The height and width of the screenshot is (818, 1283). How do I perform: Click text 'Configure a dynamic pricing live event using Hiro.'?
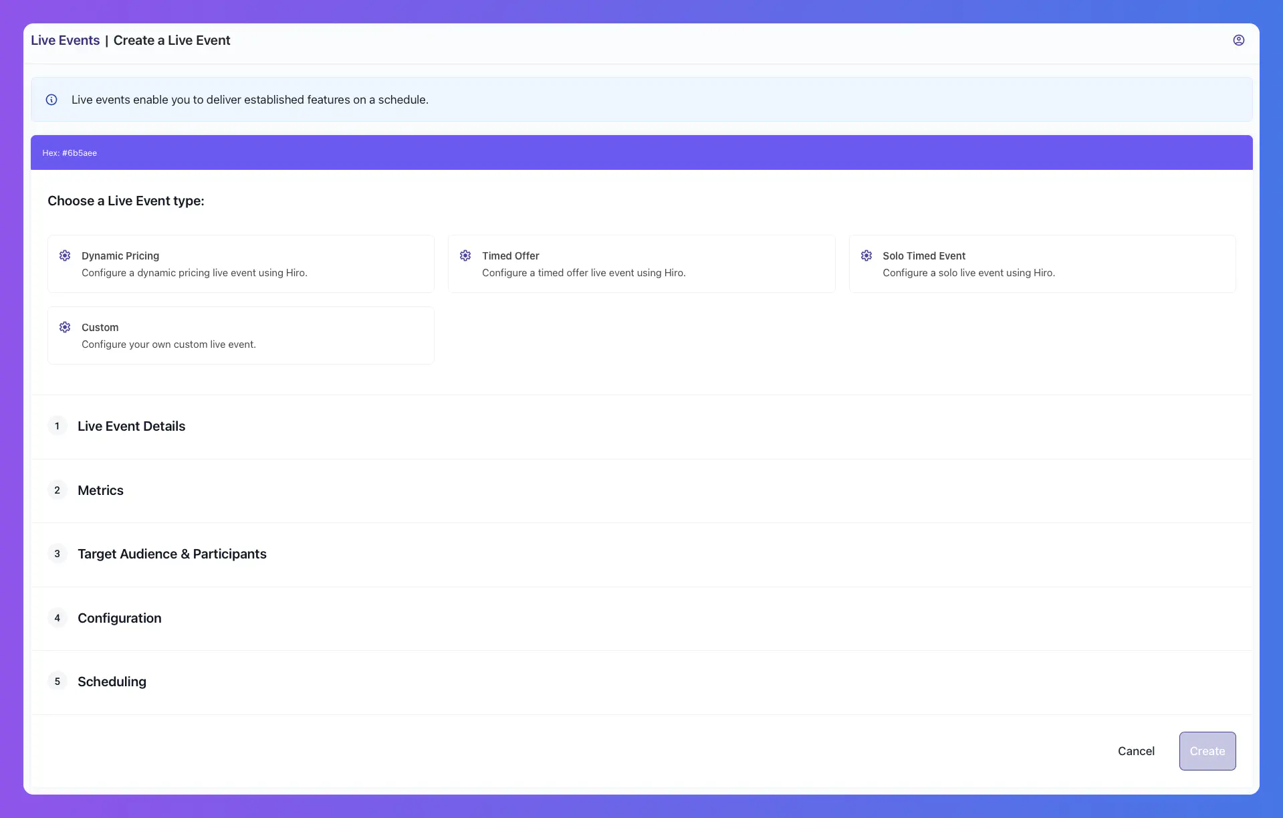(195, 273)
